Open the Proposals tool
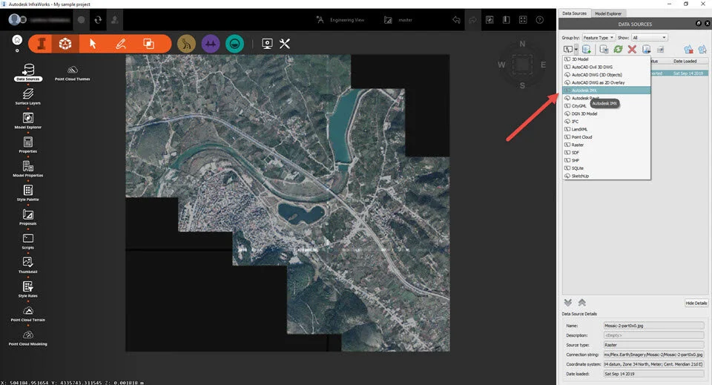This screenshot has height=385, width=712. 27,217
